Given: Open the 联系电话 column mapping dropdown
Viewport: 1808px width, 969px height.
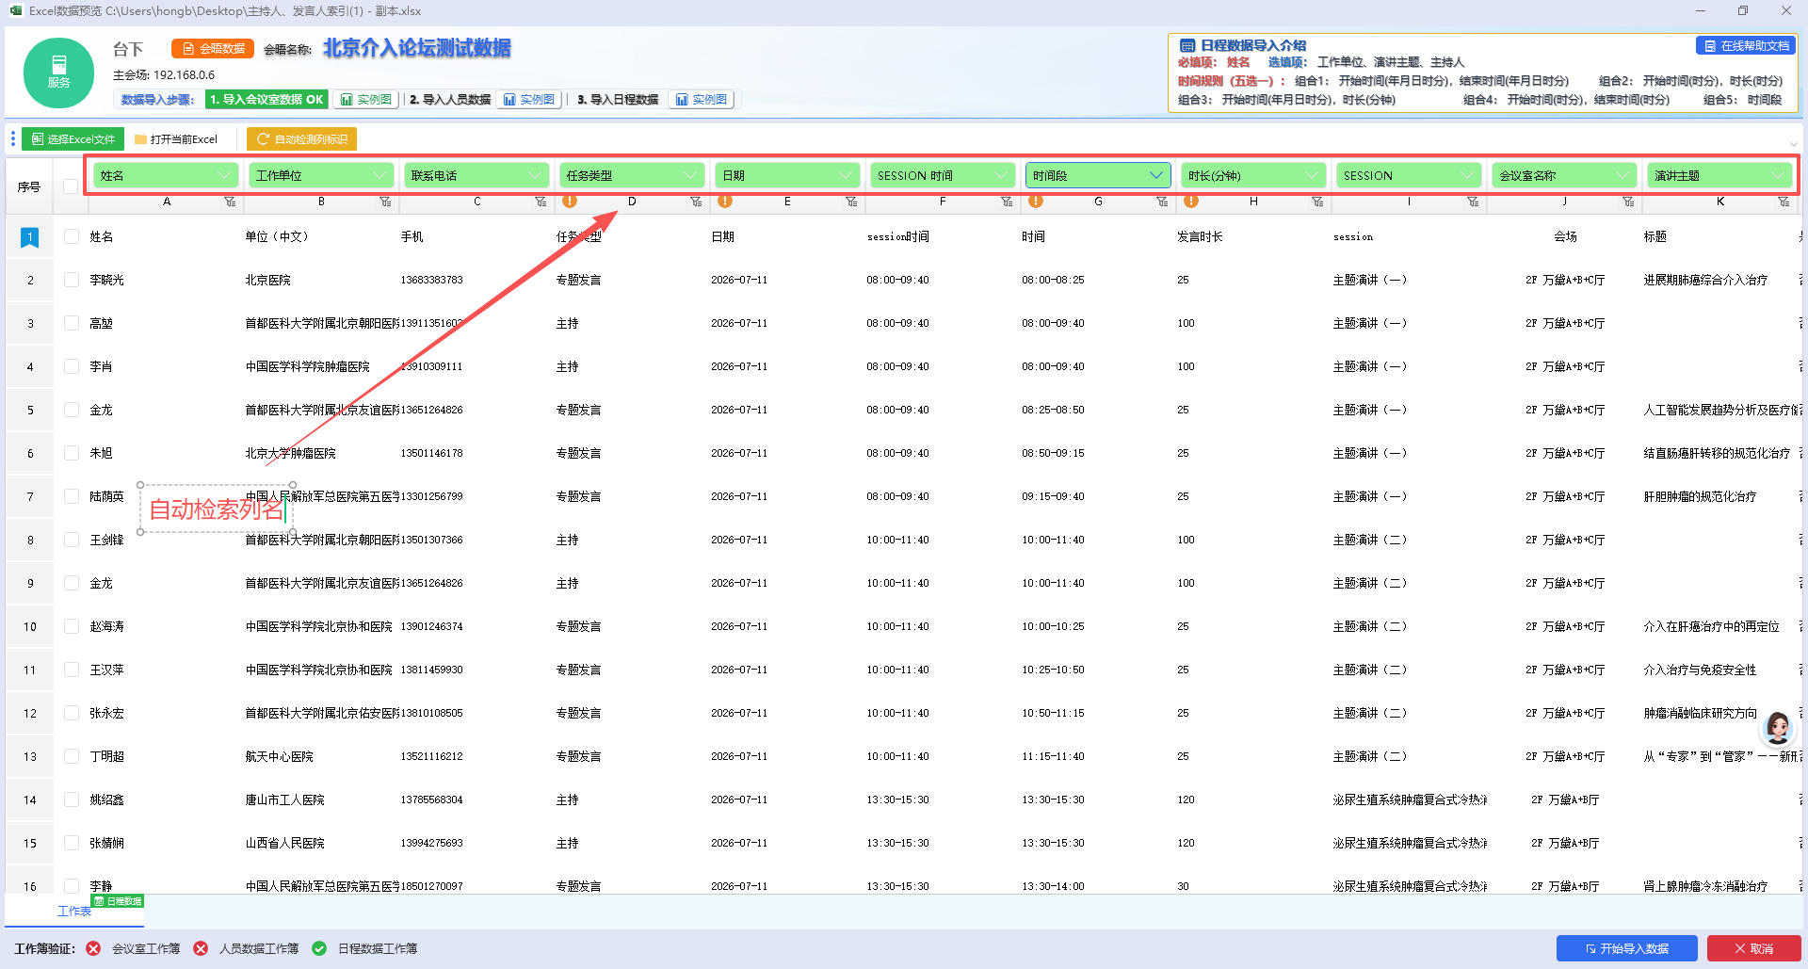Looking at the screenshot, I should click(476, 175).
